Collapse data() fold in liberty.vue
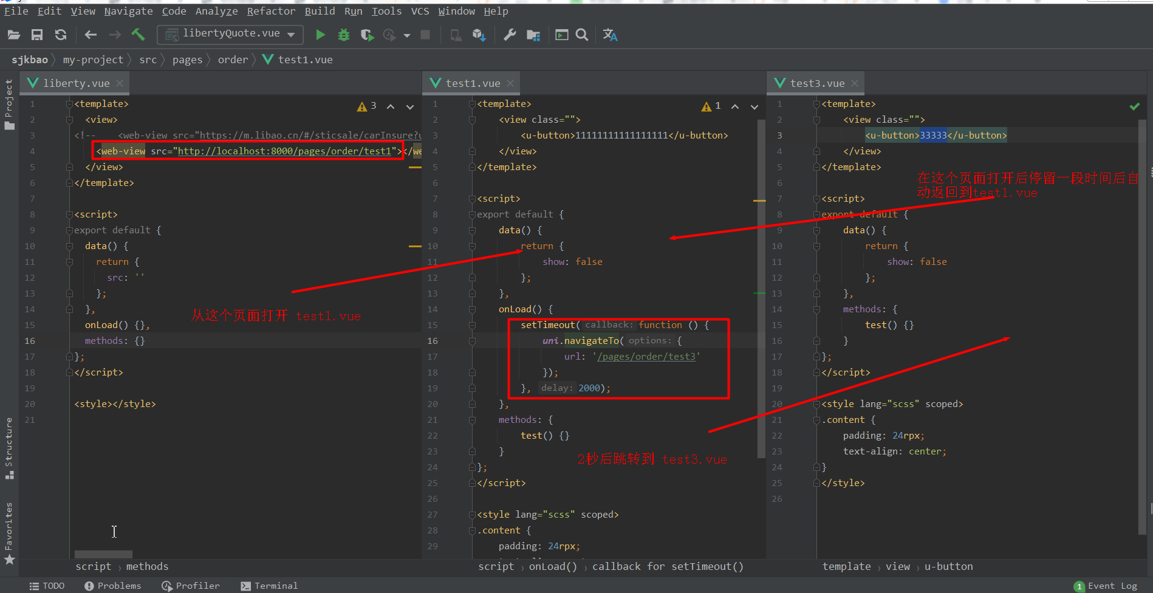 [x=69, y=246]
